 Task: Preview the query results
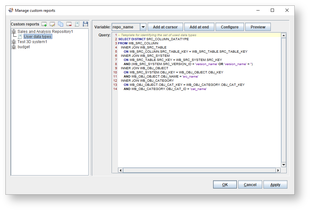coord(258,27)
